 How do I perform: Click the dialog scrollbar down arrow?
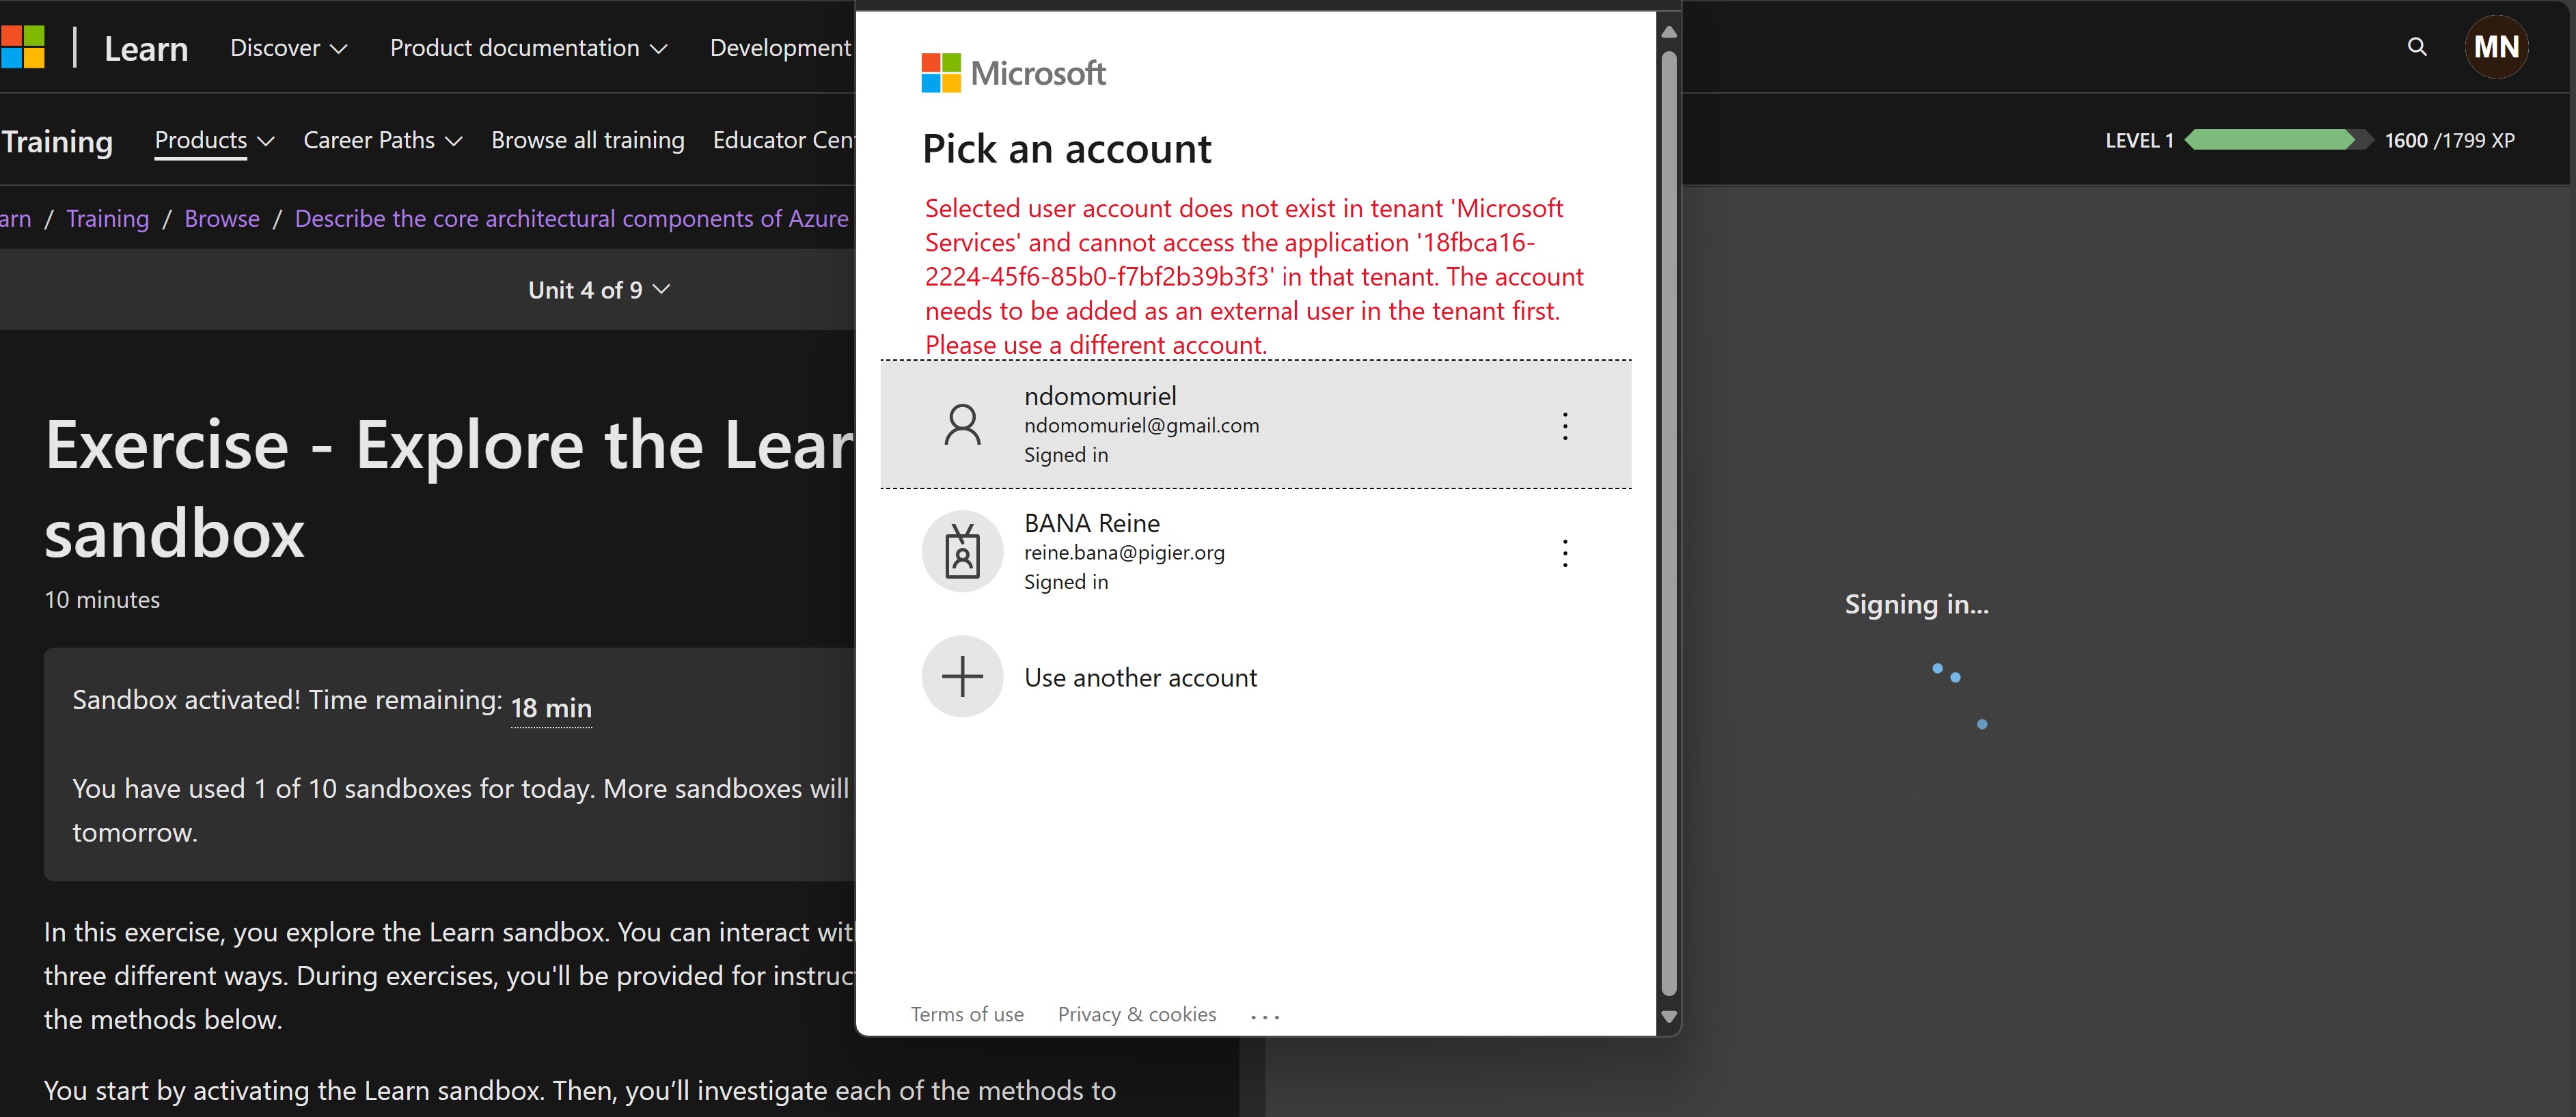tap(1668, 1017)
